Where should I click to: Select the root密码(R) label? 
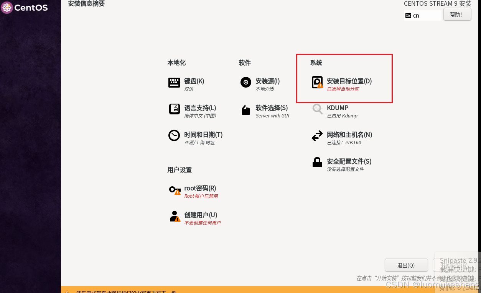click(200, 188)
